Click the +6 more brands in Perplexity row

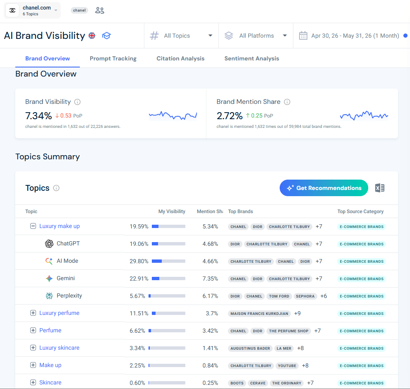pyautogui.click(x=324, y=296)
